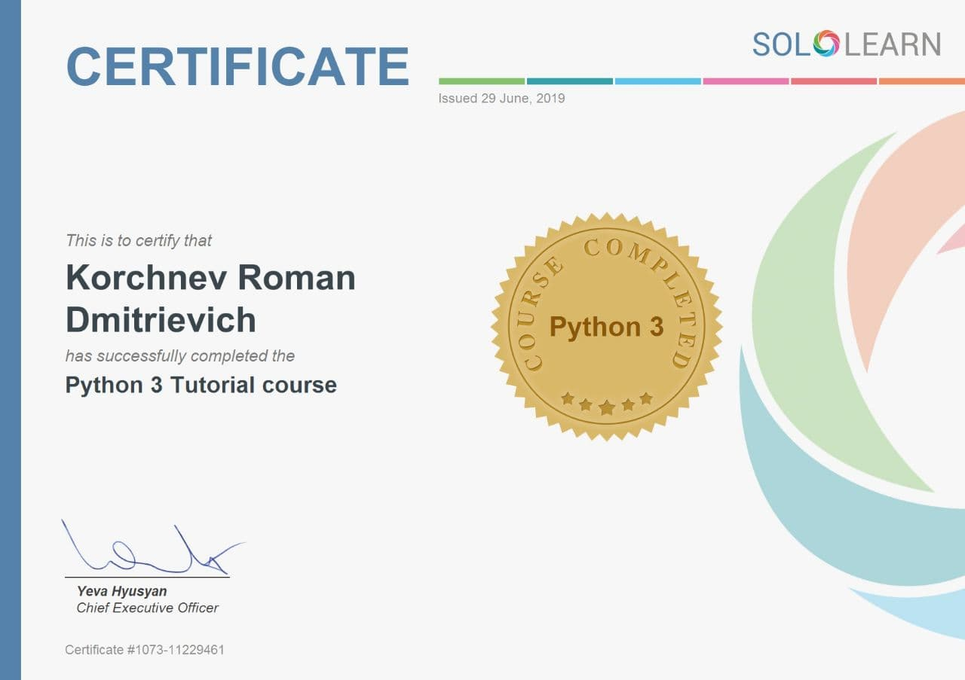This screenshot has height=680, width=965.
Task: Click the middle star on the gold seal
Action: click(x=606, y=407)
